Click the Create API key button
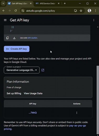 point(17,49)
